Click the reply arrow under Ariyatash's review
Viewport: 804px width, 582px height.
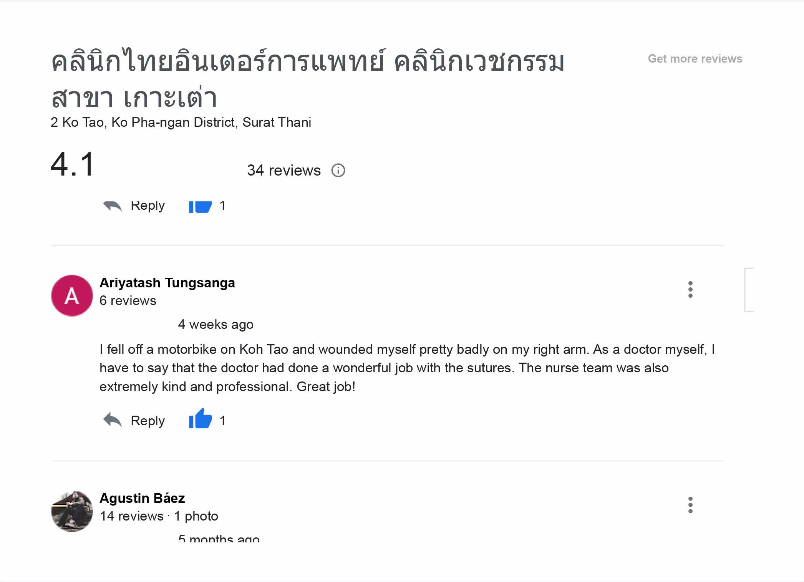pos(113,420)
